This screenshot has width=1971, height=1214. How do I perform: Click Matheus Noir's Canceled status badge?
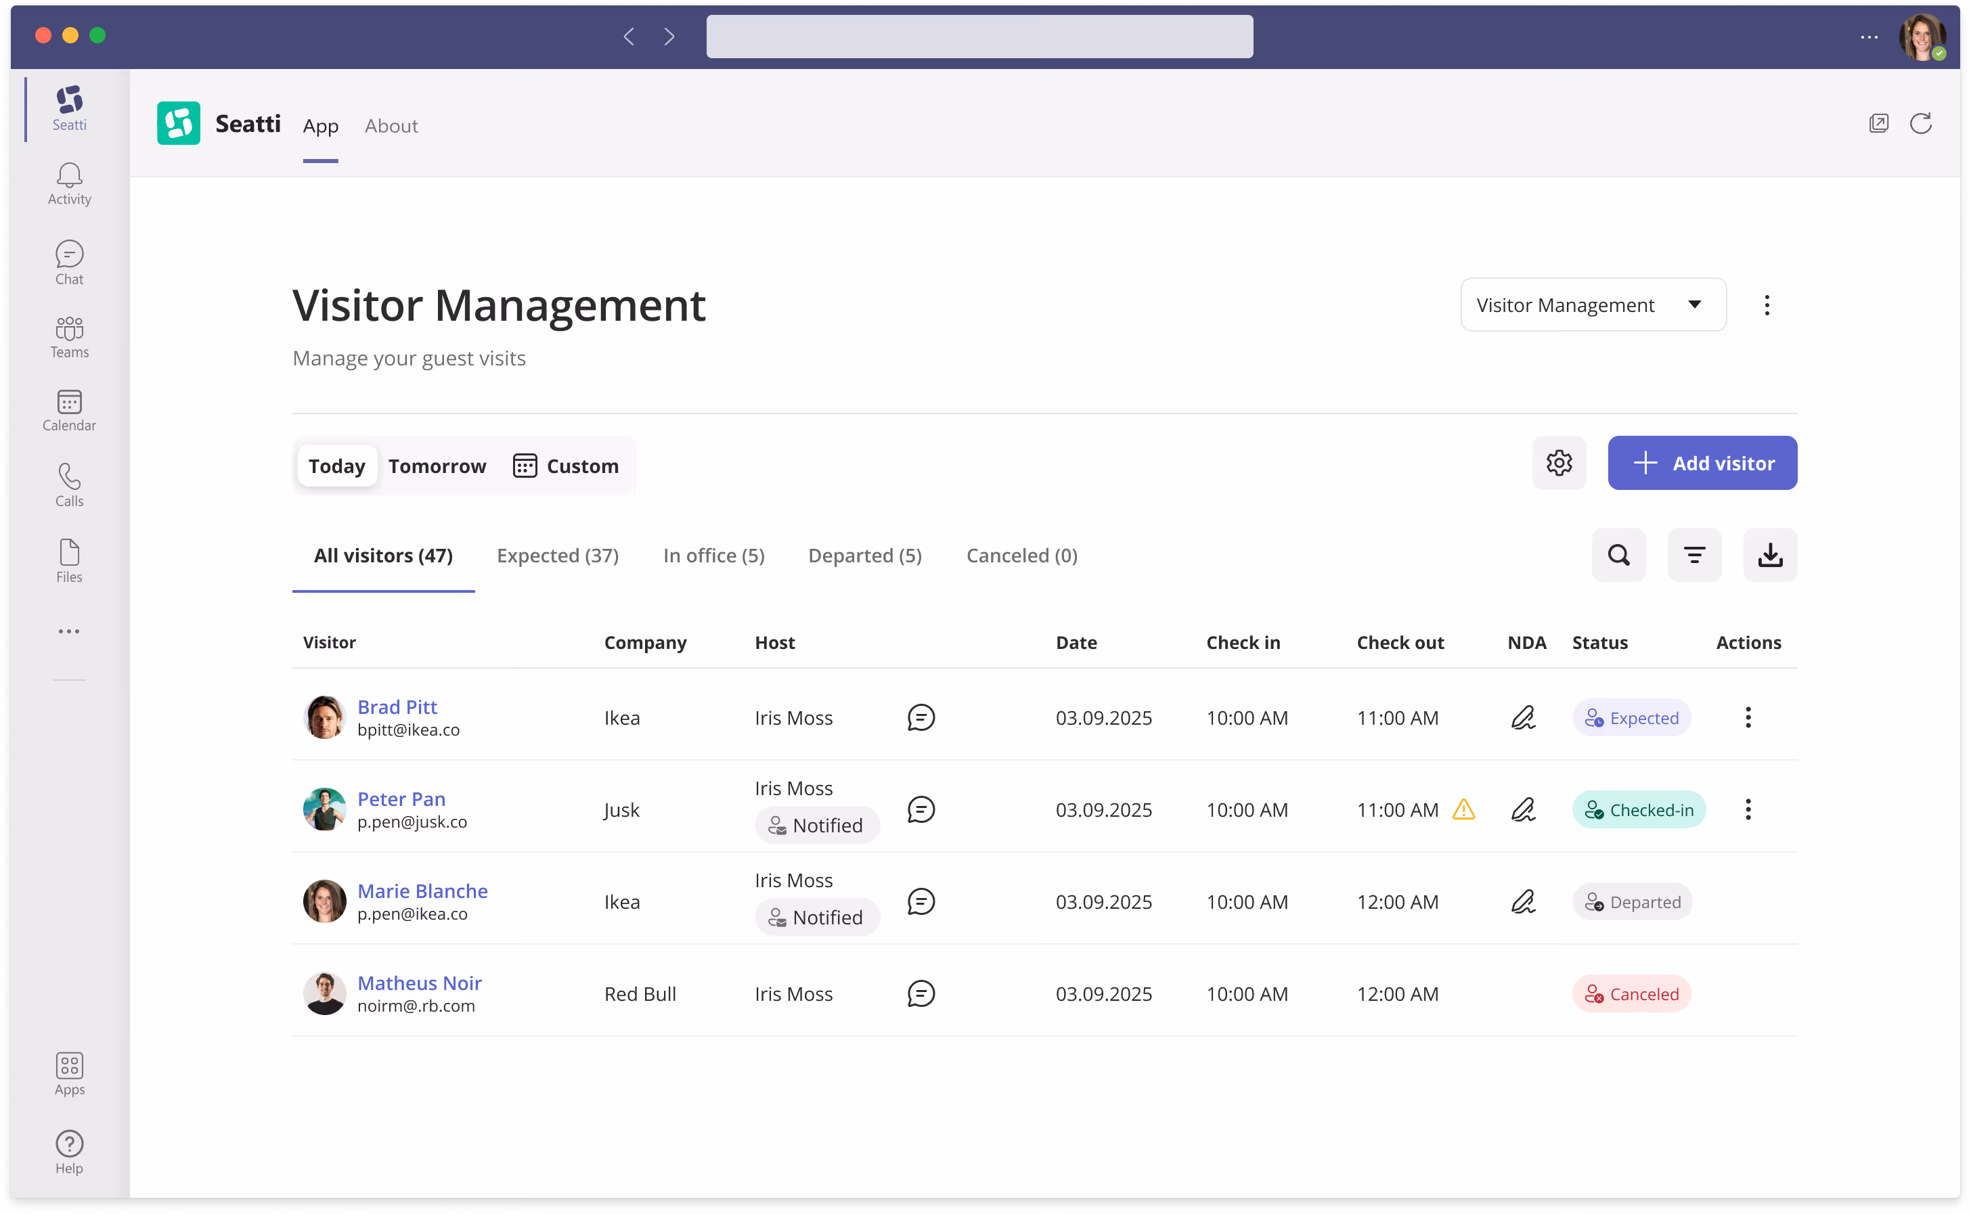pos(1631,994)
